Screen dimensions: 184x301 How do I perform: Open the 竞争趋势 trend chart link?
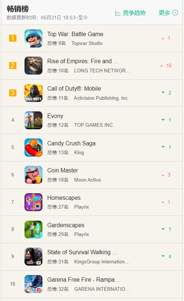coord(131,13)
